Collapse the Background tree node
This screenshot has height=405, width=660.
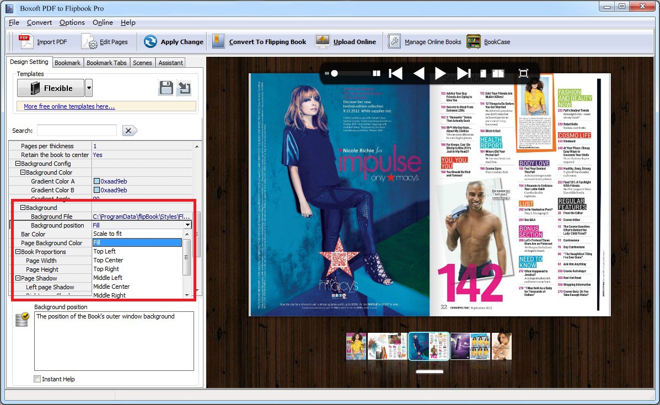click(x=23, y=208)
